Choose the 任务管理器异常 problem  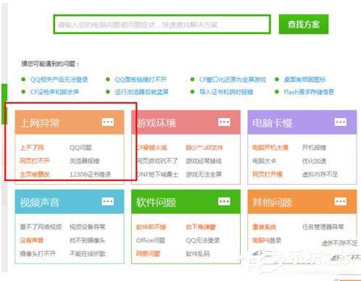pyautogui.click(x=323, y=227)
